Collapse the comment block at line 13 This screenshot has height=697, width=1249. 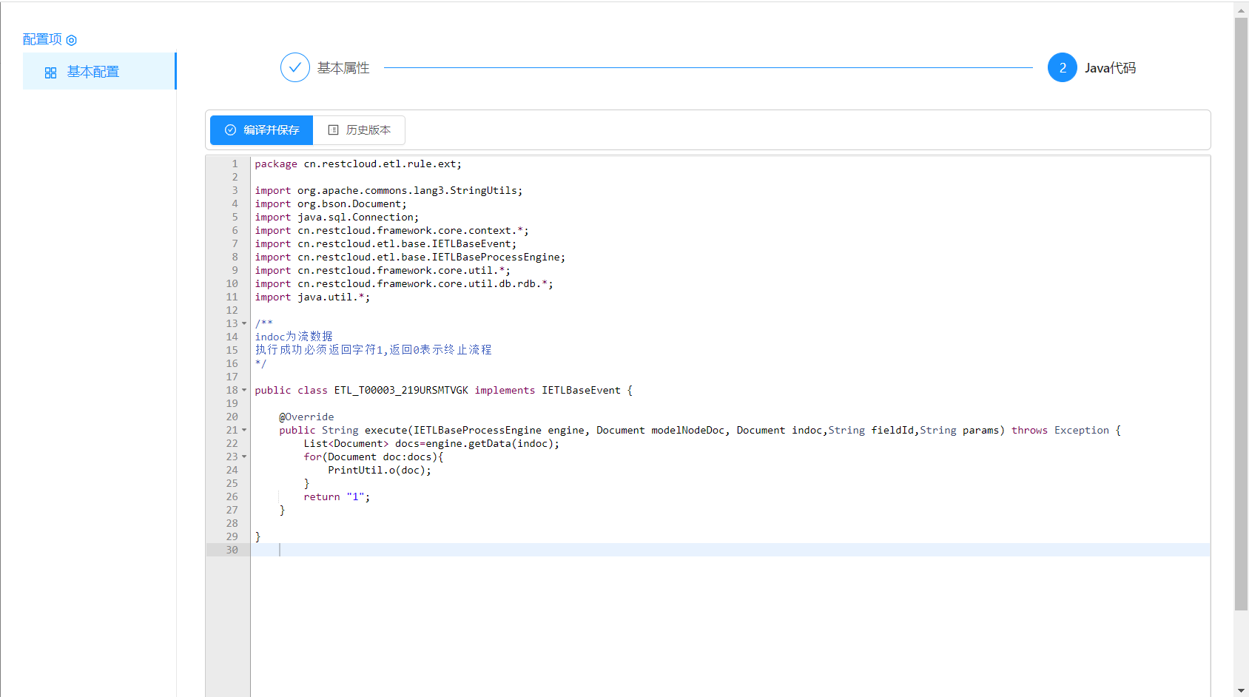pyautogui.click(x=244, y=323)
